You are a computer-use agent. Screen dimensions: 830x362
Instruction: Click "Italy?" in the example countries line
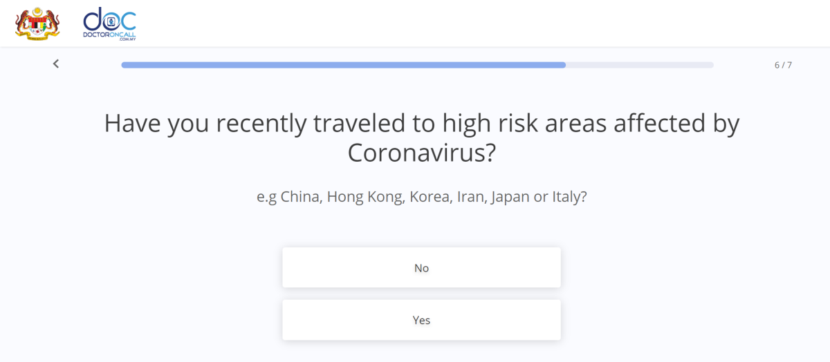click(x=569, y=197)
